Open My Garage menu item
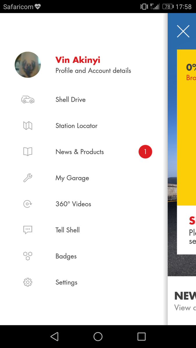This screenshot has height=348, width=196. [72, 178]
